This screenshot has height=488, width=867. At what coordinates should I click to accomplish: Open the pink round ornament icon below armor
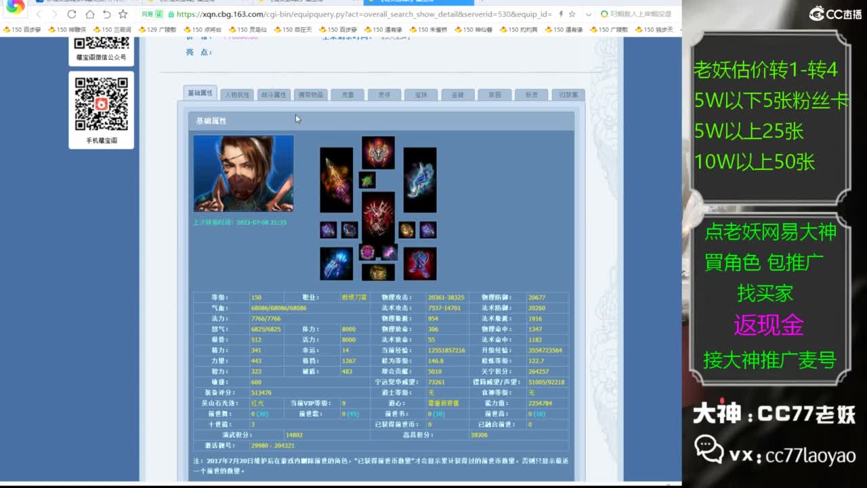tap(367, 253)
